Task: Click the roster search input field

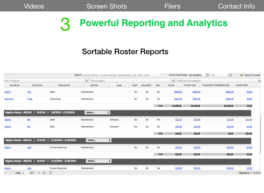Action: (x=121, y=75)
